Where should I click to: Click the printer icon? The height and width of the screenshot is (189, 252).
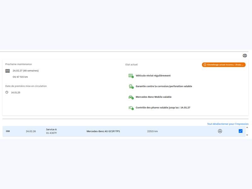[245, 56]
